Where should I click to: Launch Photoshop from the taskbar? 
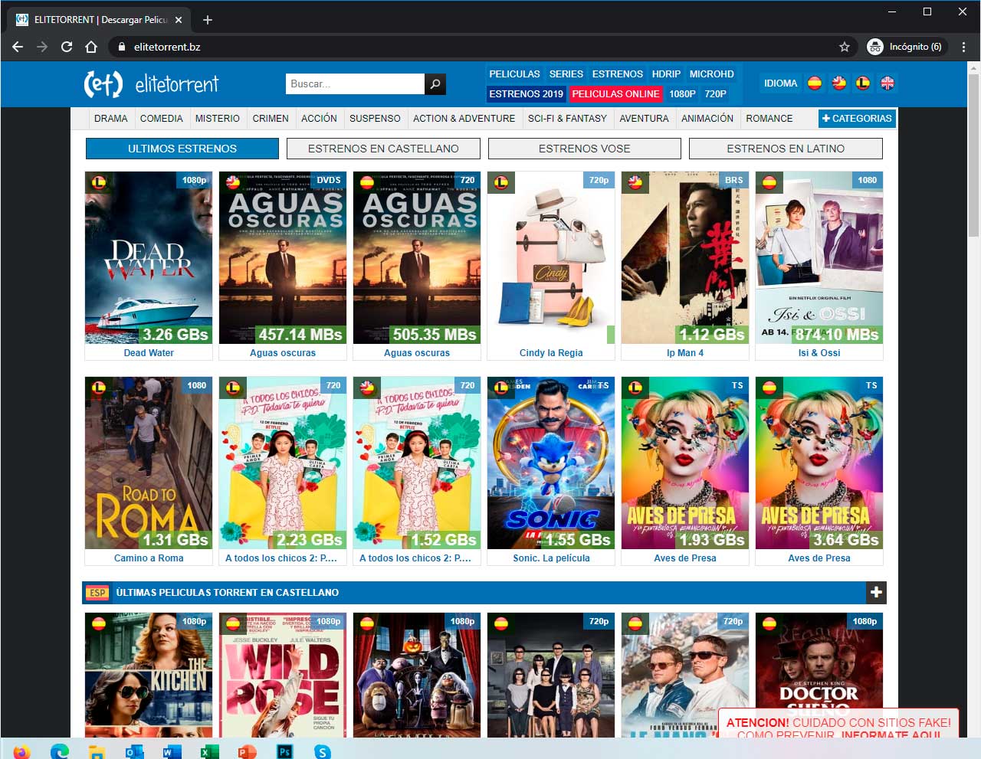(284, 751)
